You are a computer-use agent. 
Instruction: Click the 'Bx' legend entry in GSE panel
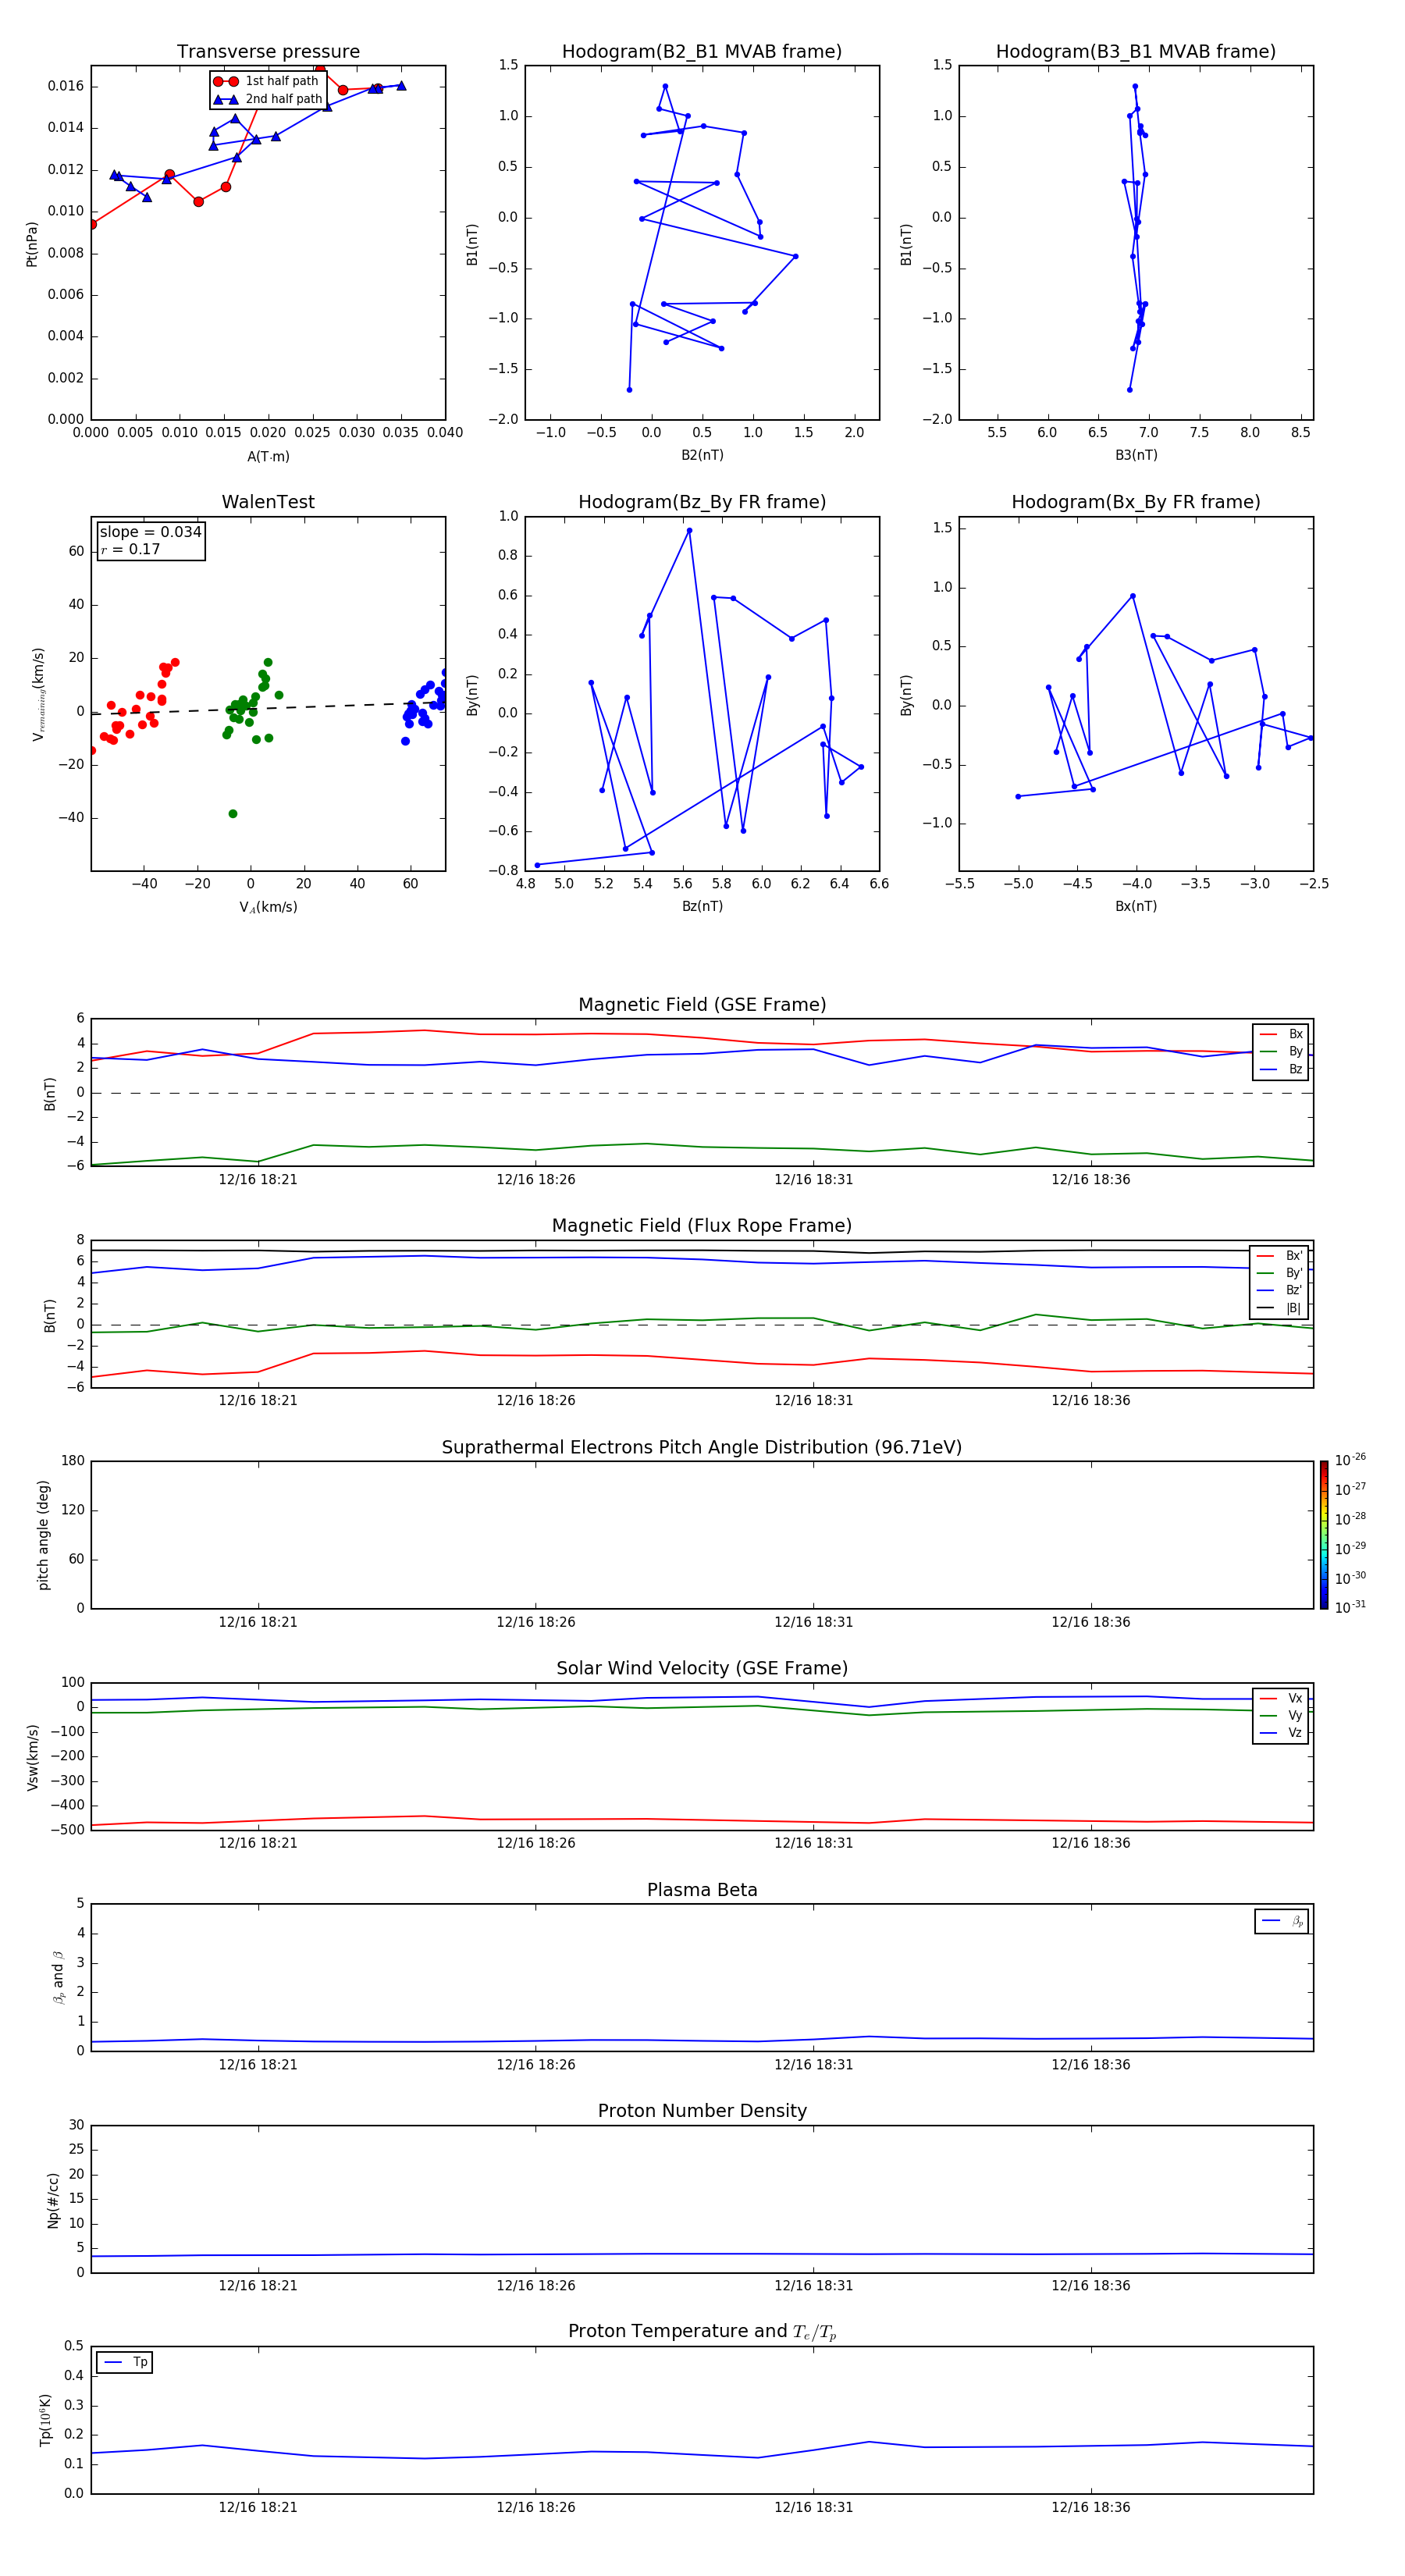1282,1034
